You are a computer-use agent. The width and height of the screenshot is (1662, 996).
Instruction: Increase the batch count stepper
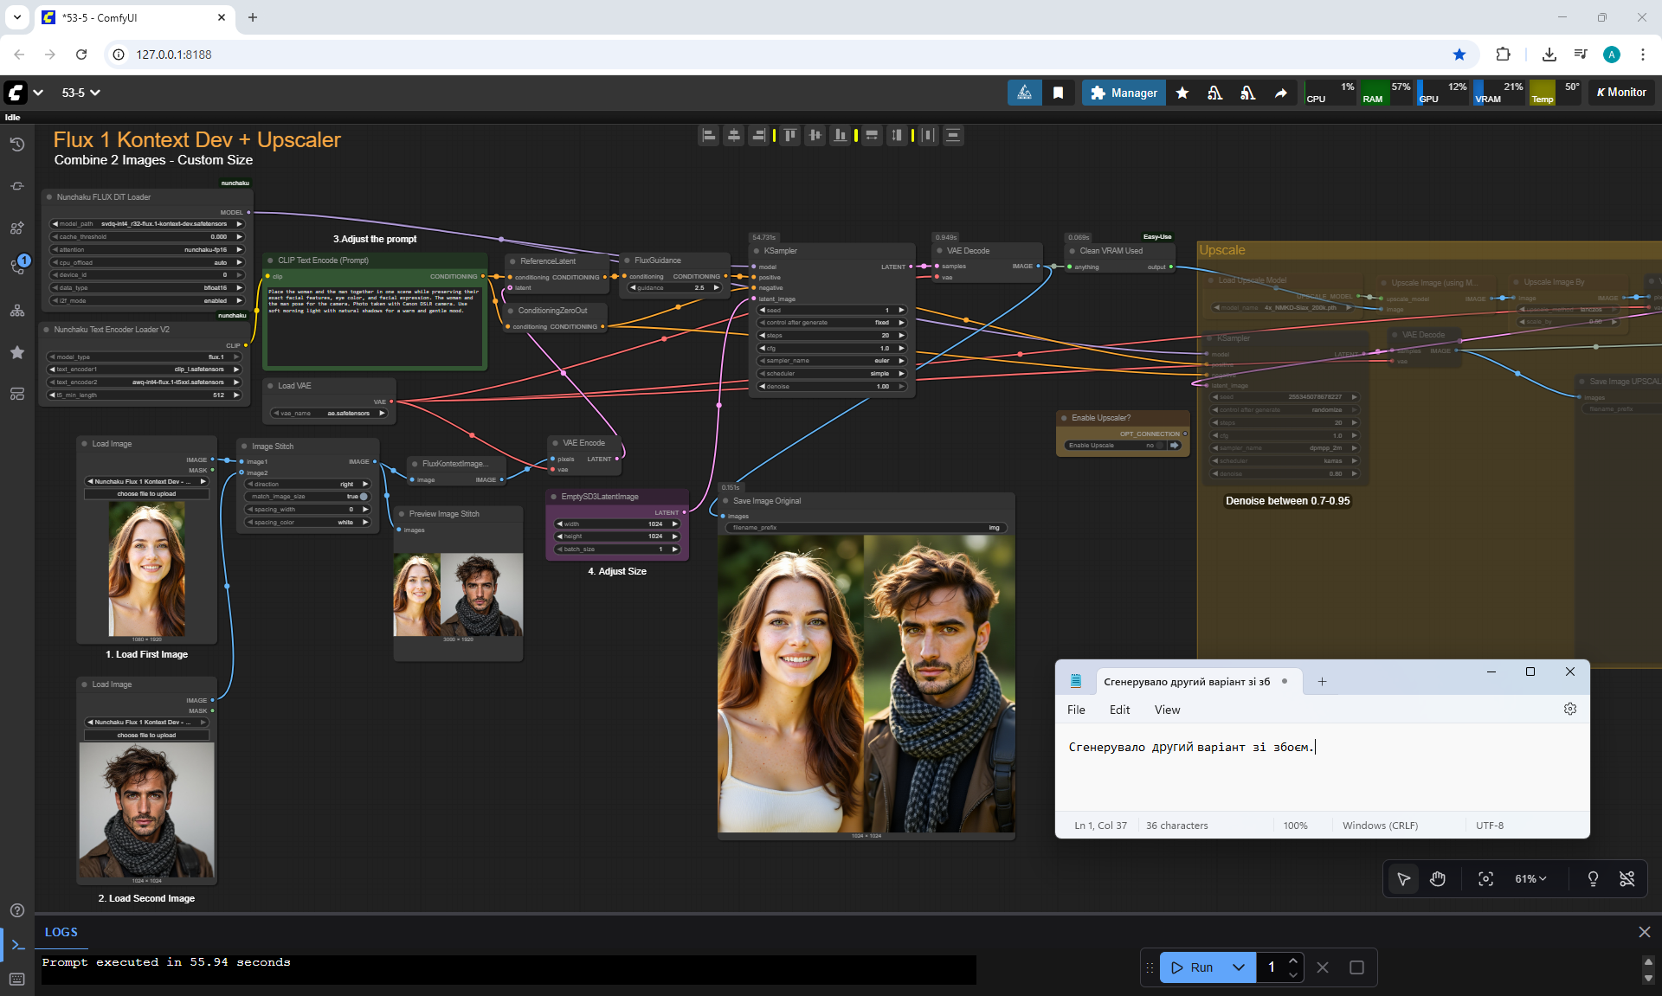point(1292,961)
